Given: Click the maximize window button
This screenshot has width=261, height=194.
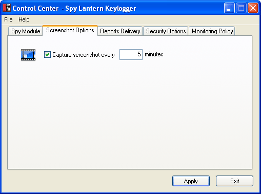Looking at the screenshot, I should tap(241, 8).
